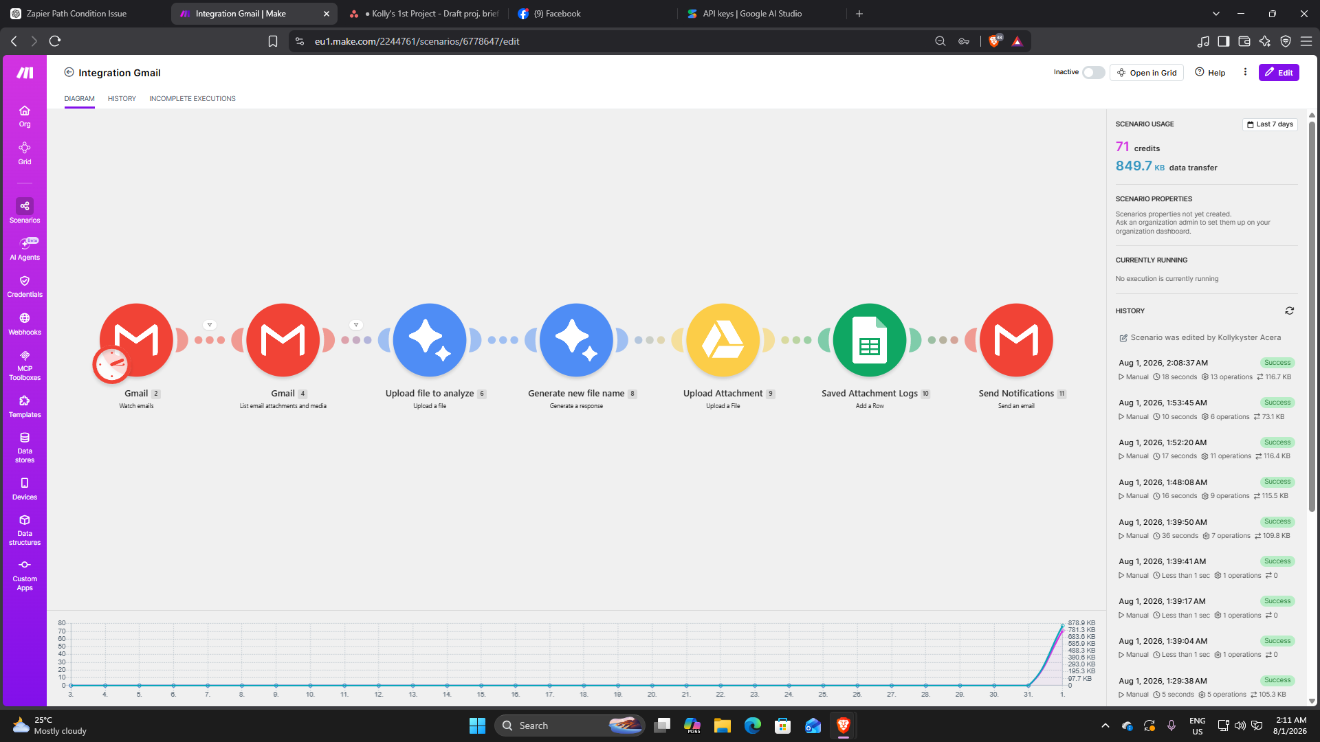Select the Saved Attachment Logs Sheets module
The width and height of the screenshot is (1320, 742).
tap(870, 340)
